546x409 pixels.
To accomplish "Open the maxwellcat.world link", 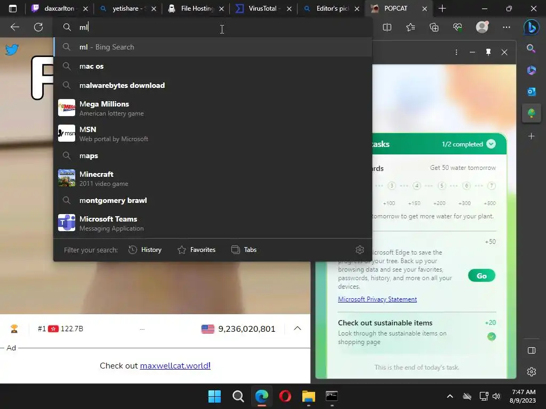I will coord(175,365).
